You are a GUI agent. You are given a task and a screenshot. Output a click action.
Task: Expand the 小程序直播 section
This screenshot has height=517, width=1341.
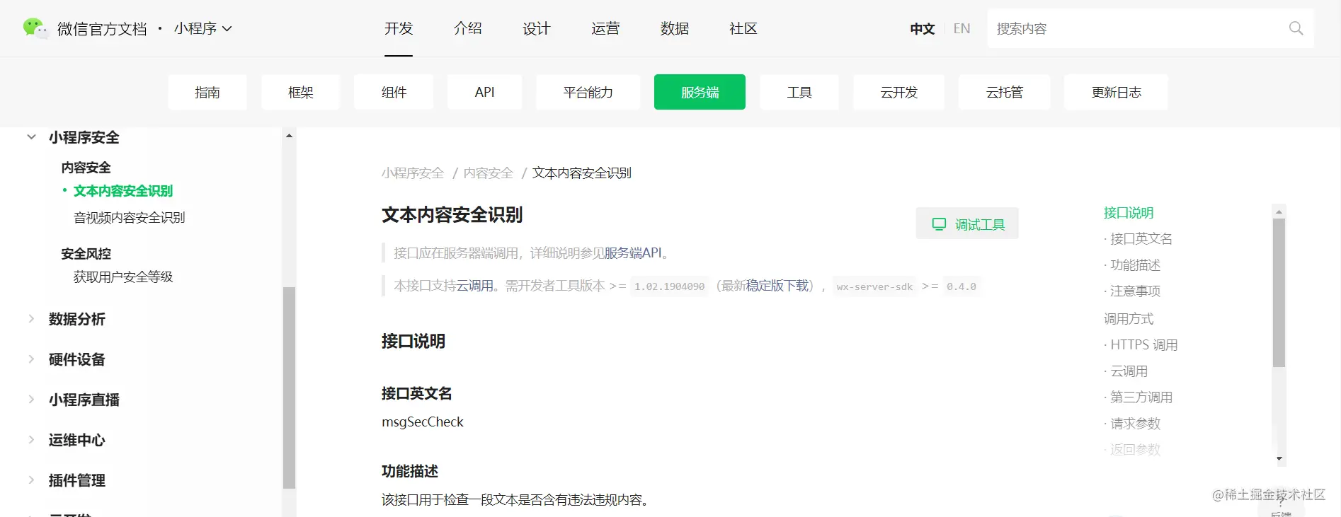[x=31, y=400]
